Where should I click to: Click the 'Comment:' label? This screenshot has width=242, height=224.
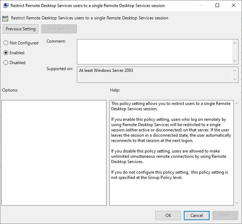click(56, 41)
